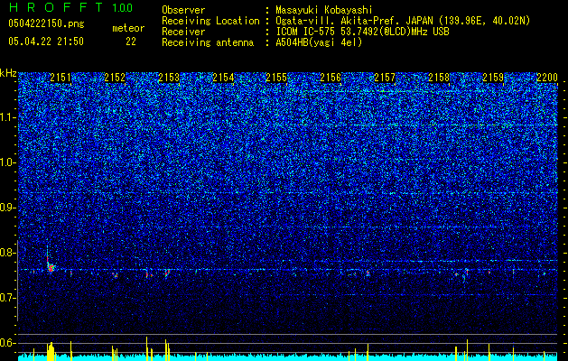Click the meteor count value 22
The image size is (568, 361).
point(131,42)
